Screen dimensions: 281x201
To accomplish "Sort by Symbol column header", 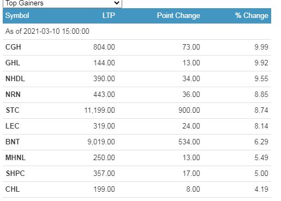I will tap(17, 16).
